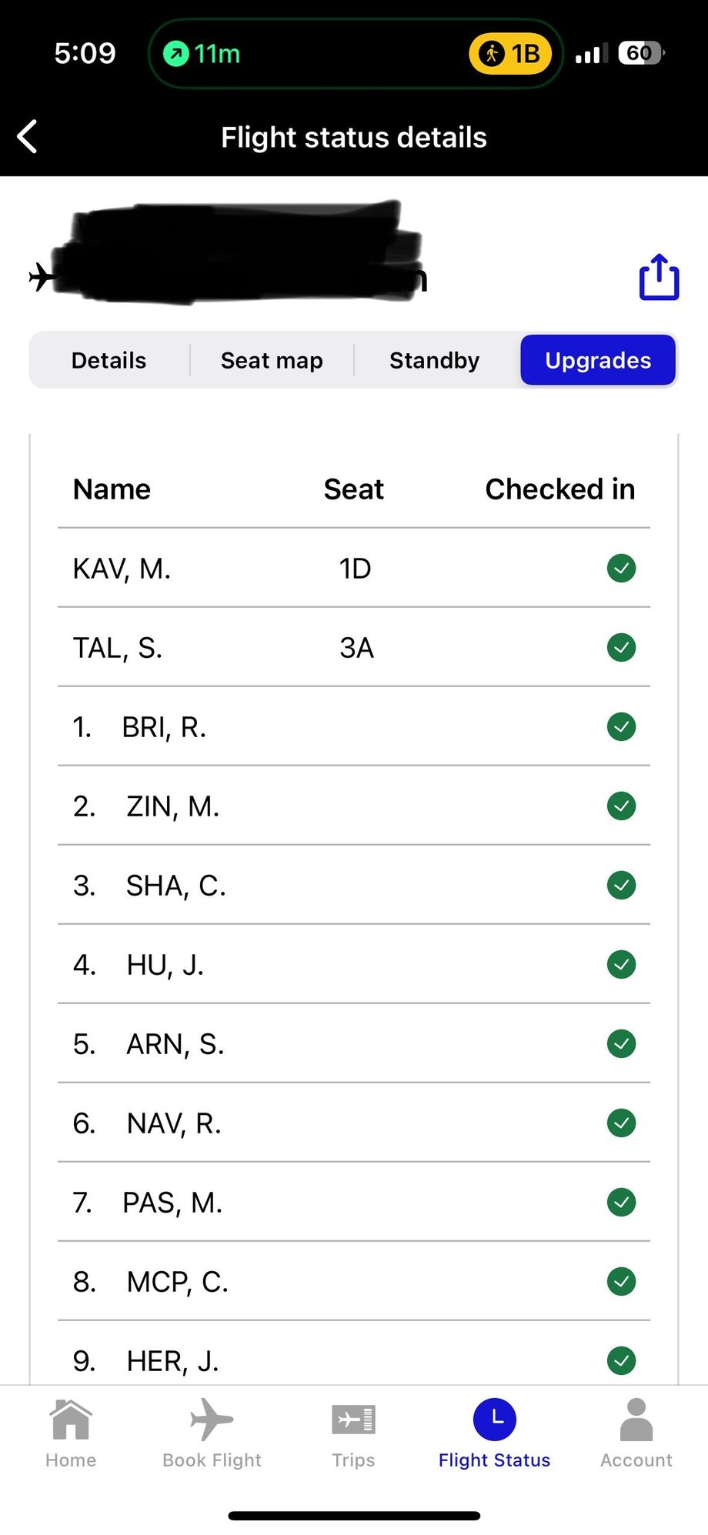Tap checked-in checkmark for ZIN, M.
The width and height of the screenshot is (708, 1535).
coord(621,806)
